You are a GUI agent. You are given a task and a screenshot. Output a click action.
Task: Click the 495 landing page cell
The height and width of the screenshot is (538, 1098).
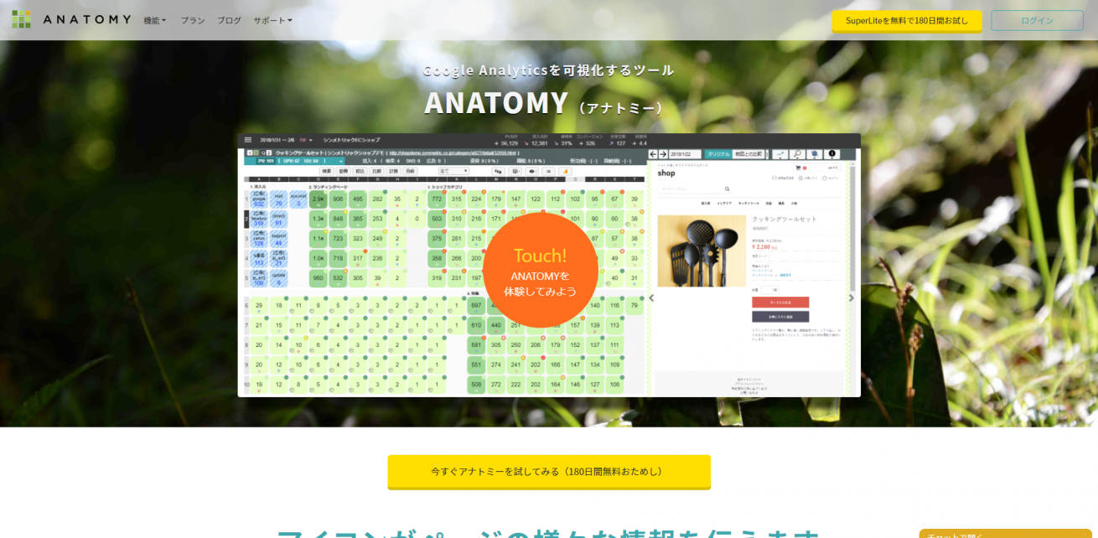pos(358,199)
